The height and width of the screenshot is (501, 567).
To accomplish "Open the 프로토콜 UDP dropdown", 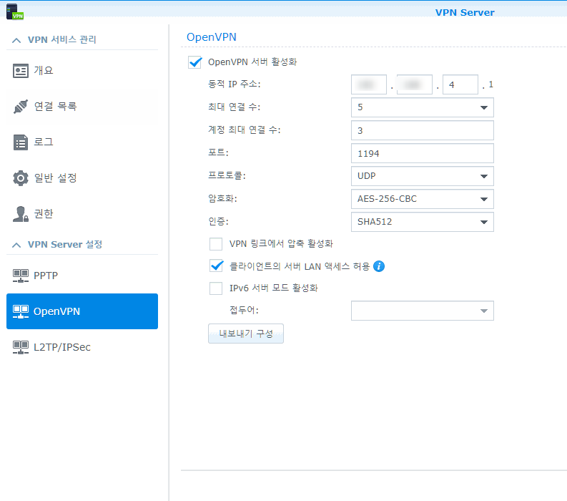I will pos(423,176).
